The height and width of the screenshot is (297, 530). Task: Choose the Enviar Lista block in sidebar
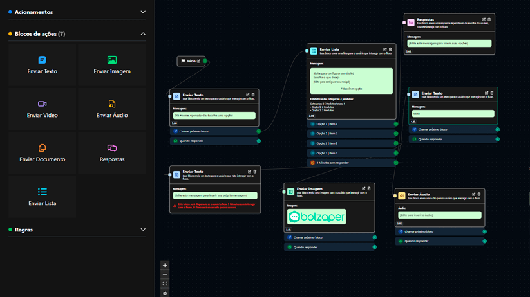[43, 197]
